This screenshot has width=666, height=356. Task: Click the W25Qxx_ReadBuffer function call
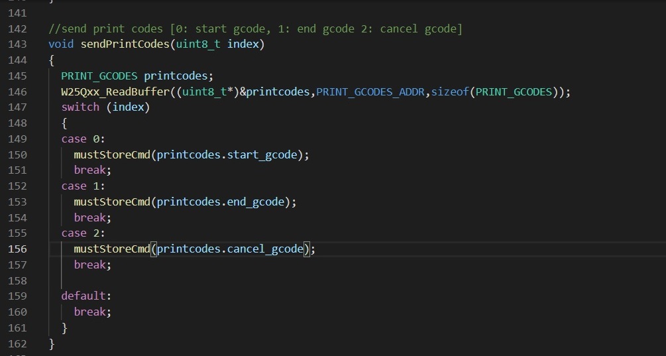[x=115, y=91]
